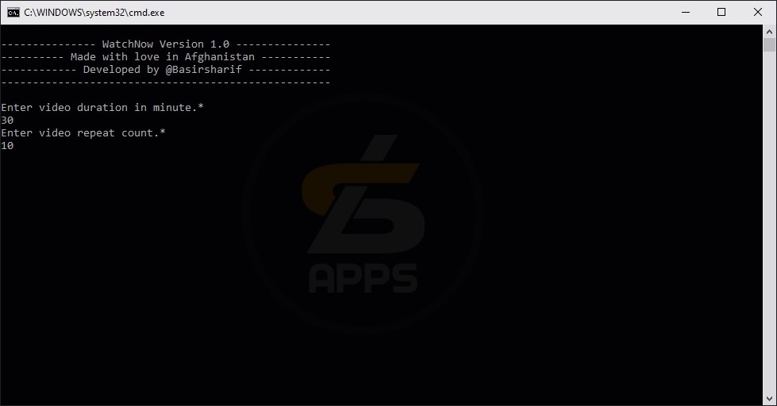Click the 'WatchNow Version 1.0' header line
Viewport: 777px width, 406px height.
166,44
